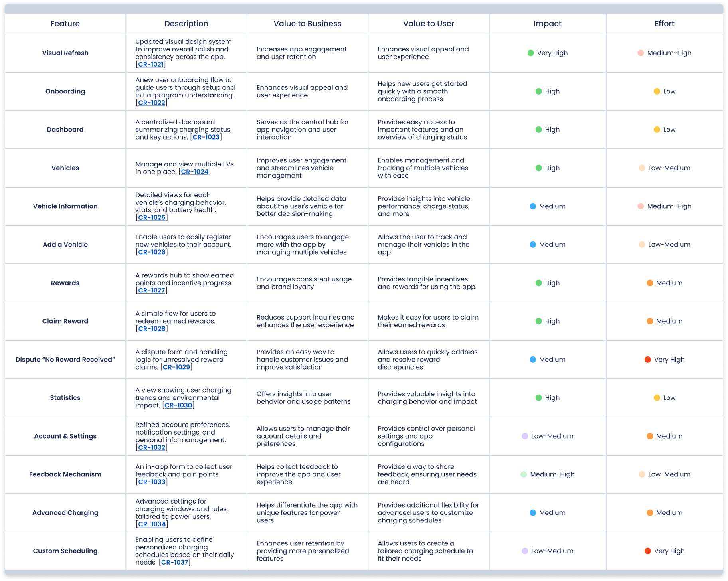Click the Value to Business column header
This screenshot has height=581, width=728.
click(307, 24)
